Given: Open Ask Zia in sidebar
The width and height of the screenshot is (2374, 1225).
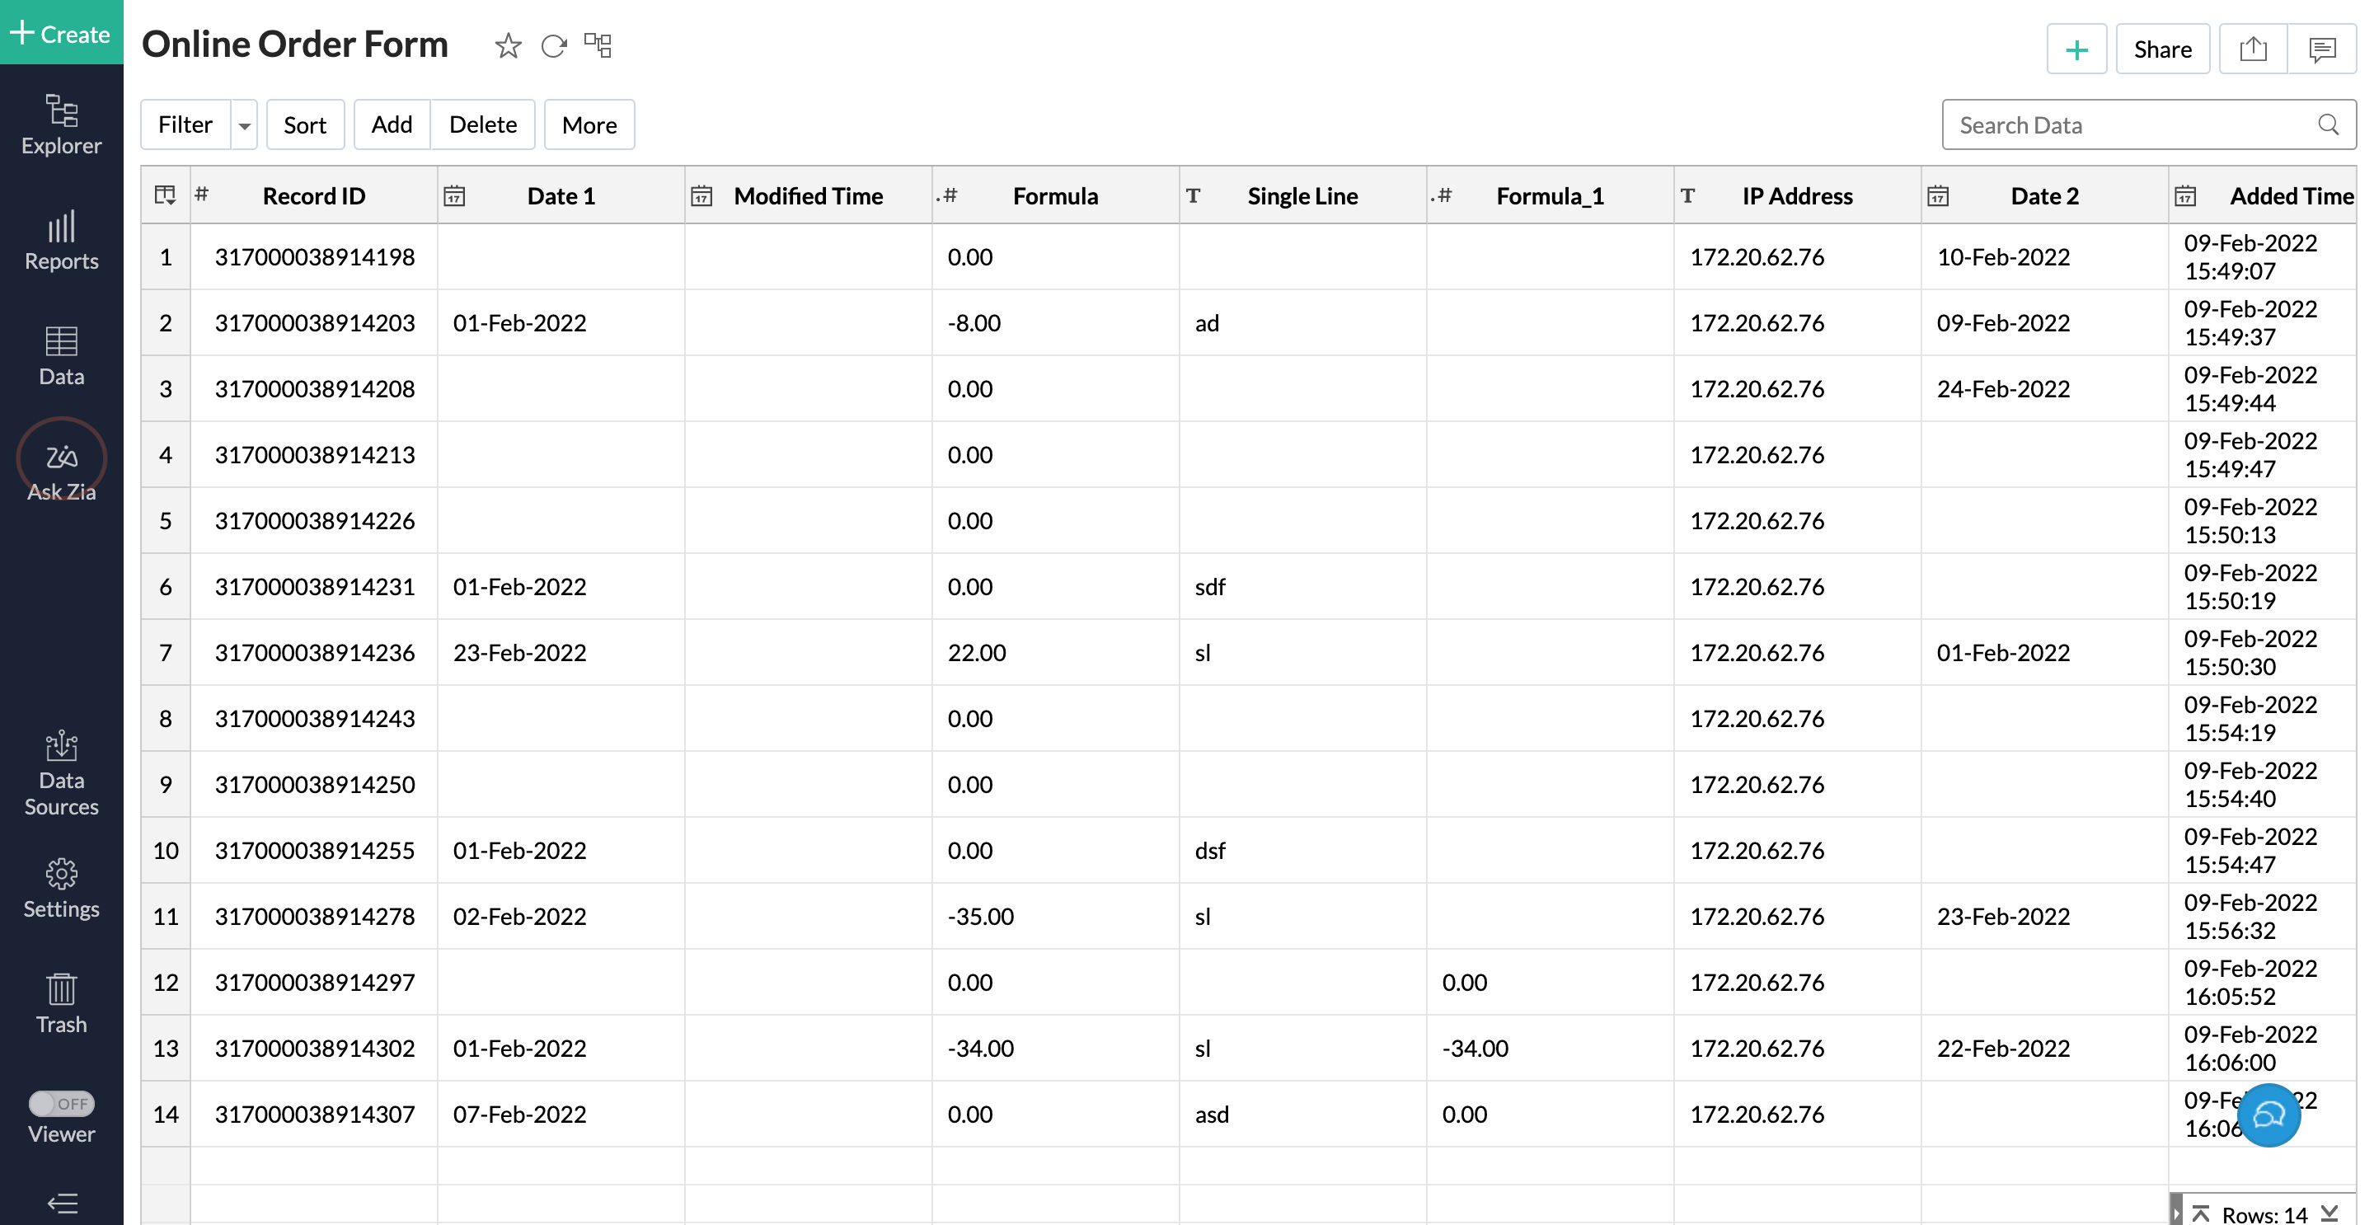Looking at the screenshot, I should 62,469.
